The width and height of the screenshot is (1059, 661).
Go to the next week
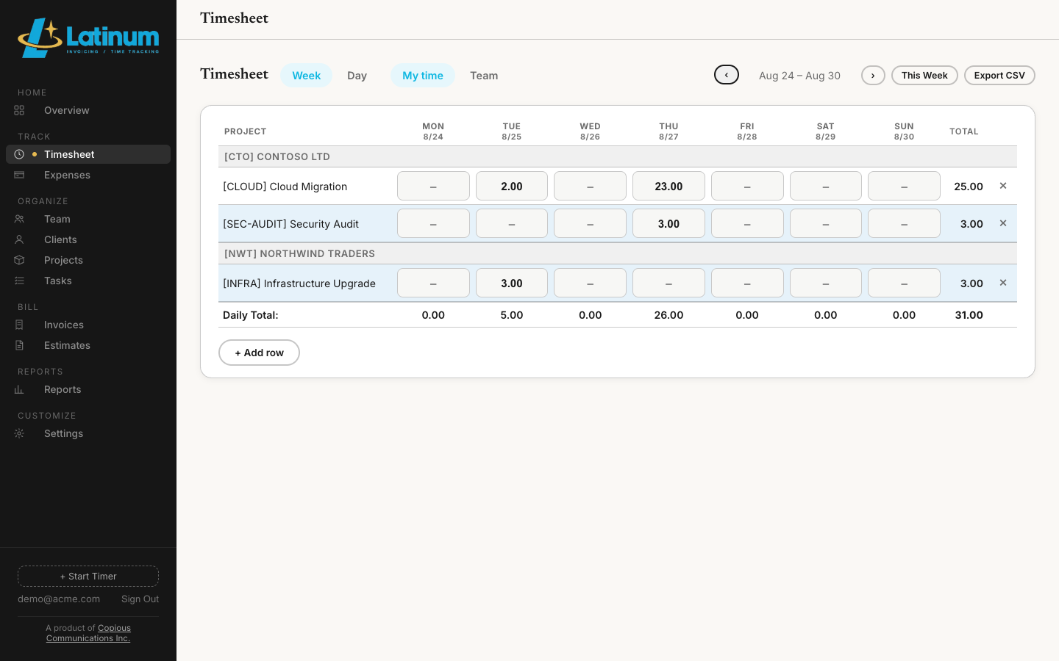click(873, 76)
